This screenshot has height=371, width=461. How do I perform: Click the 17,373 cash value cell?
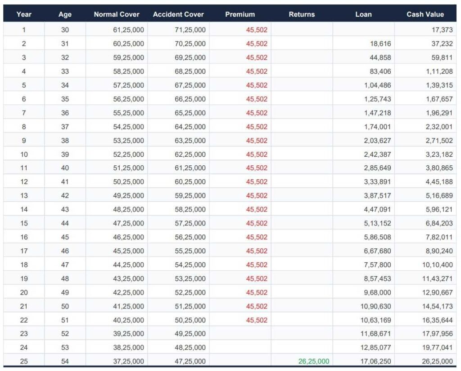click(x=442, y=30)
